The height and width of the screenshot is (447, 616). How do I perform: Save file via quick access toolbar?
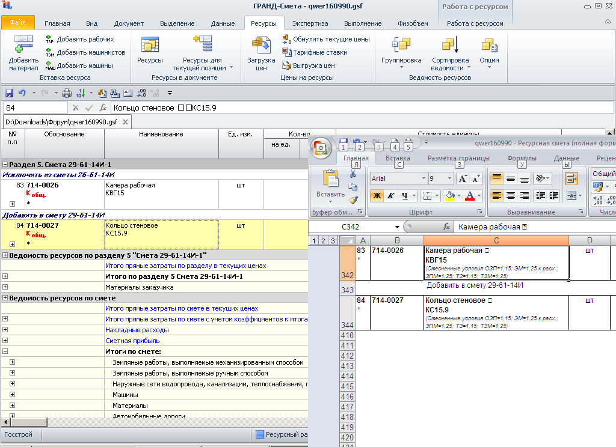coord(9,93)
